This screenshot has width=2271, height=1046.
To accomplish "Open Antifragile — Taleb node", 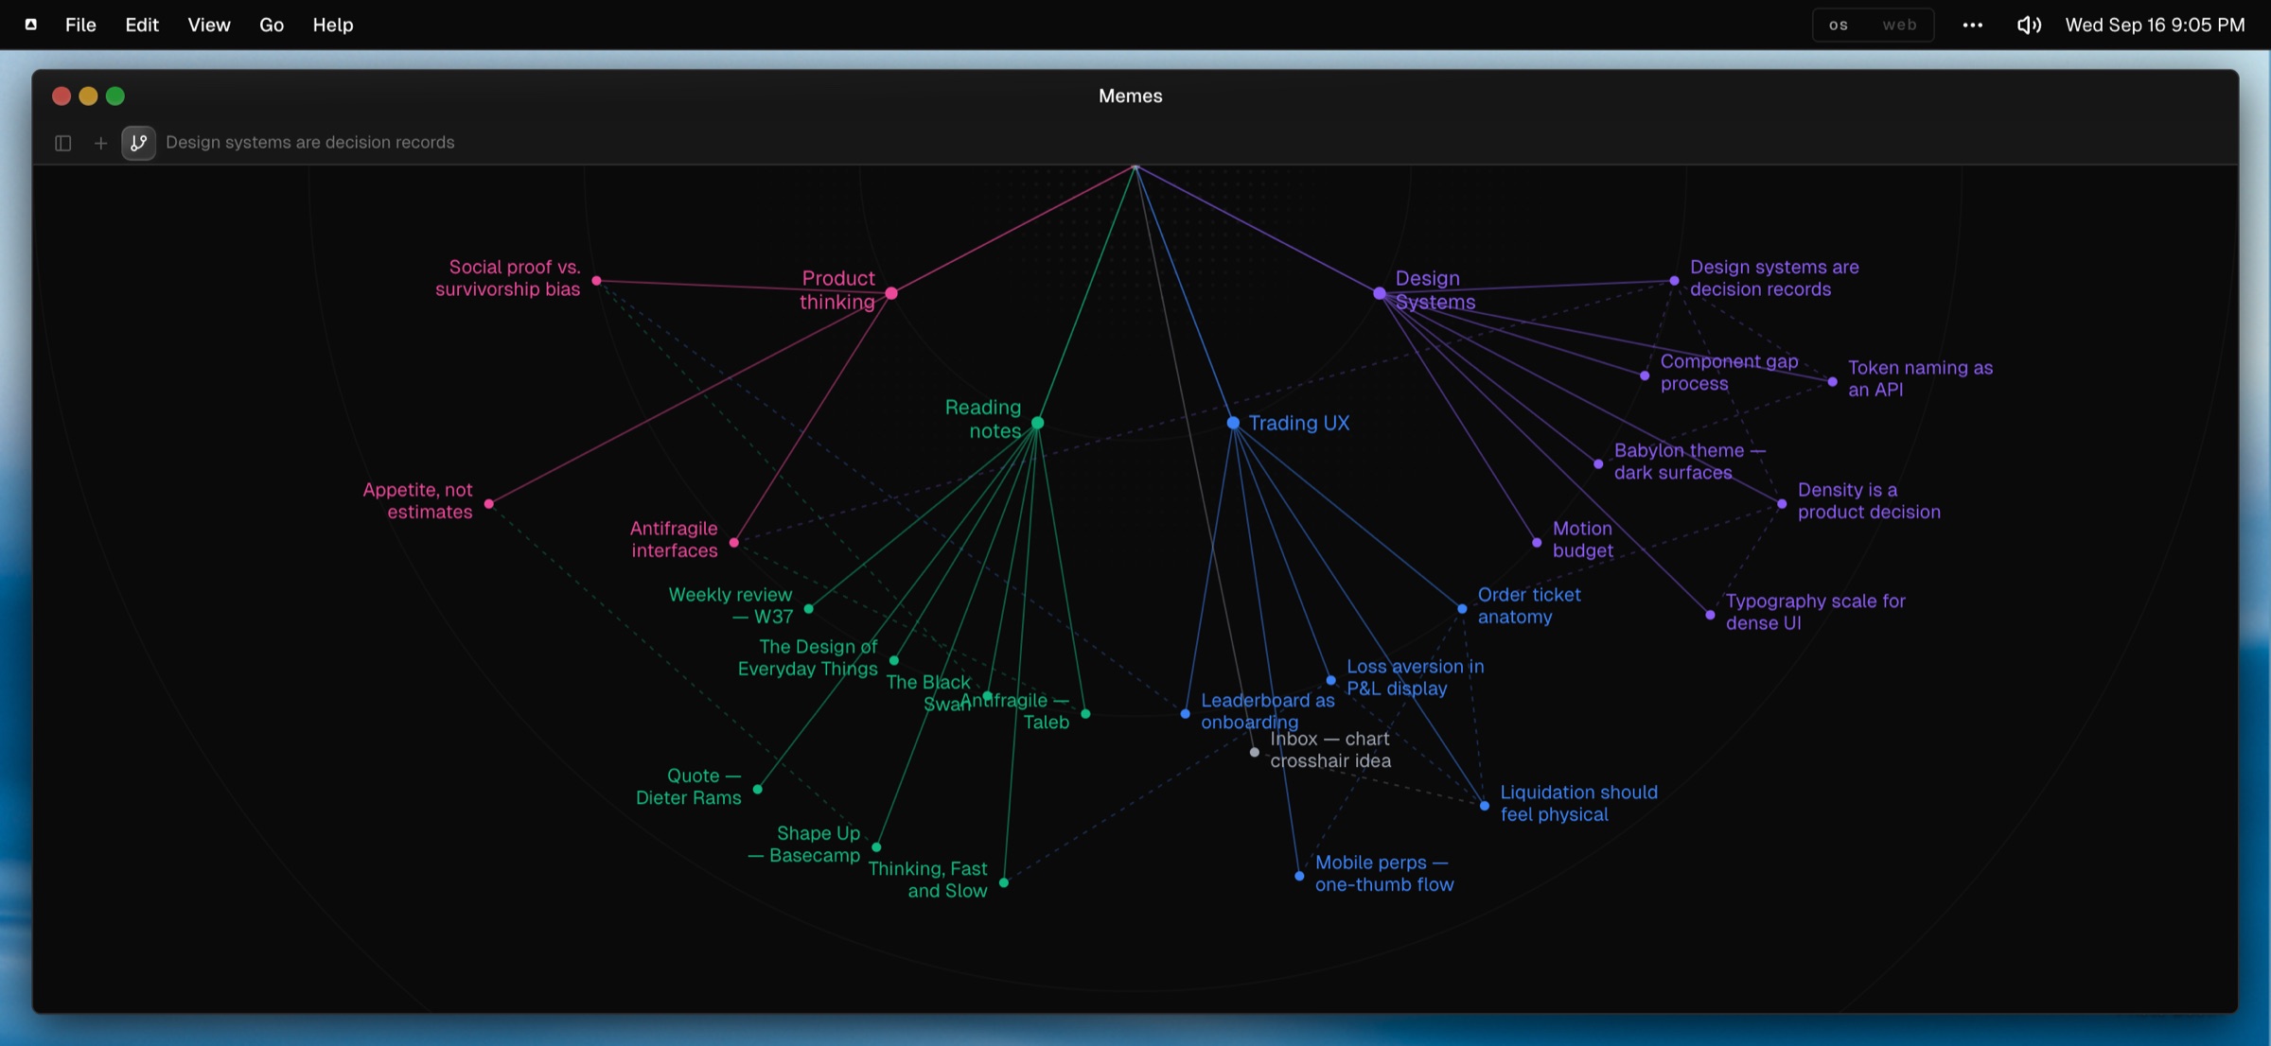I will 1085,714.
